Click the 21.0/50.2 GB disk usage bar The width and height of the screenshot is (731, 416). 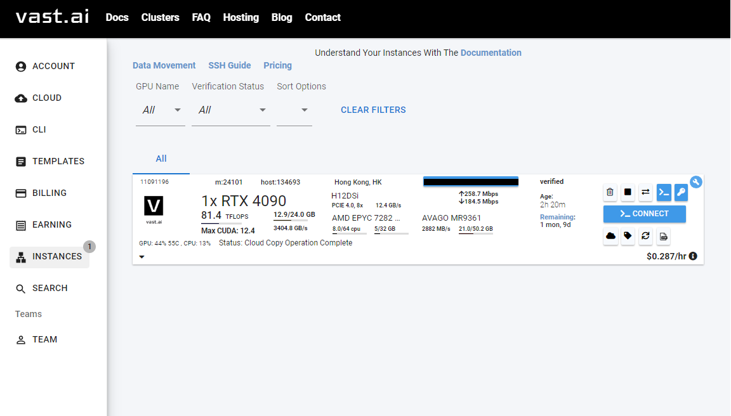pyautogui.click(x=475, y=230)
